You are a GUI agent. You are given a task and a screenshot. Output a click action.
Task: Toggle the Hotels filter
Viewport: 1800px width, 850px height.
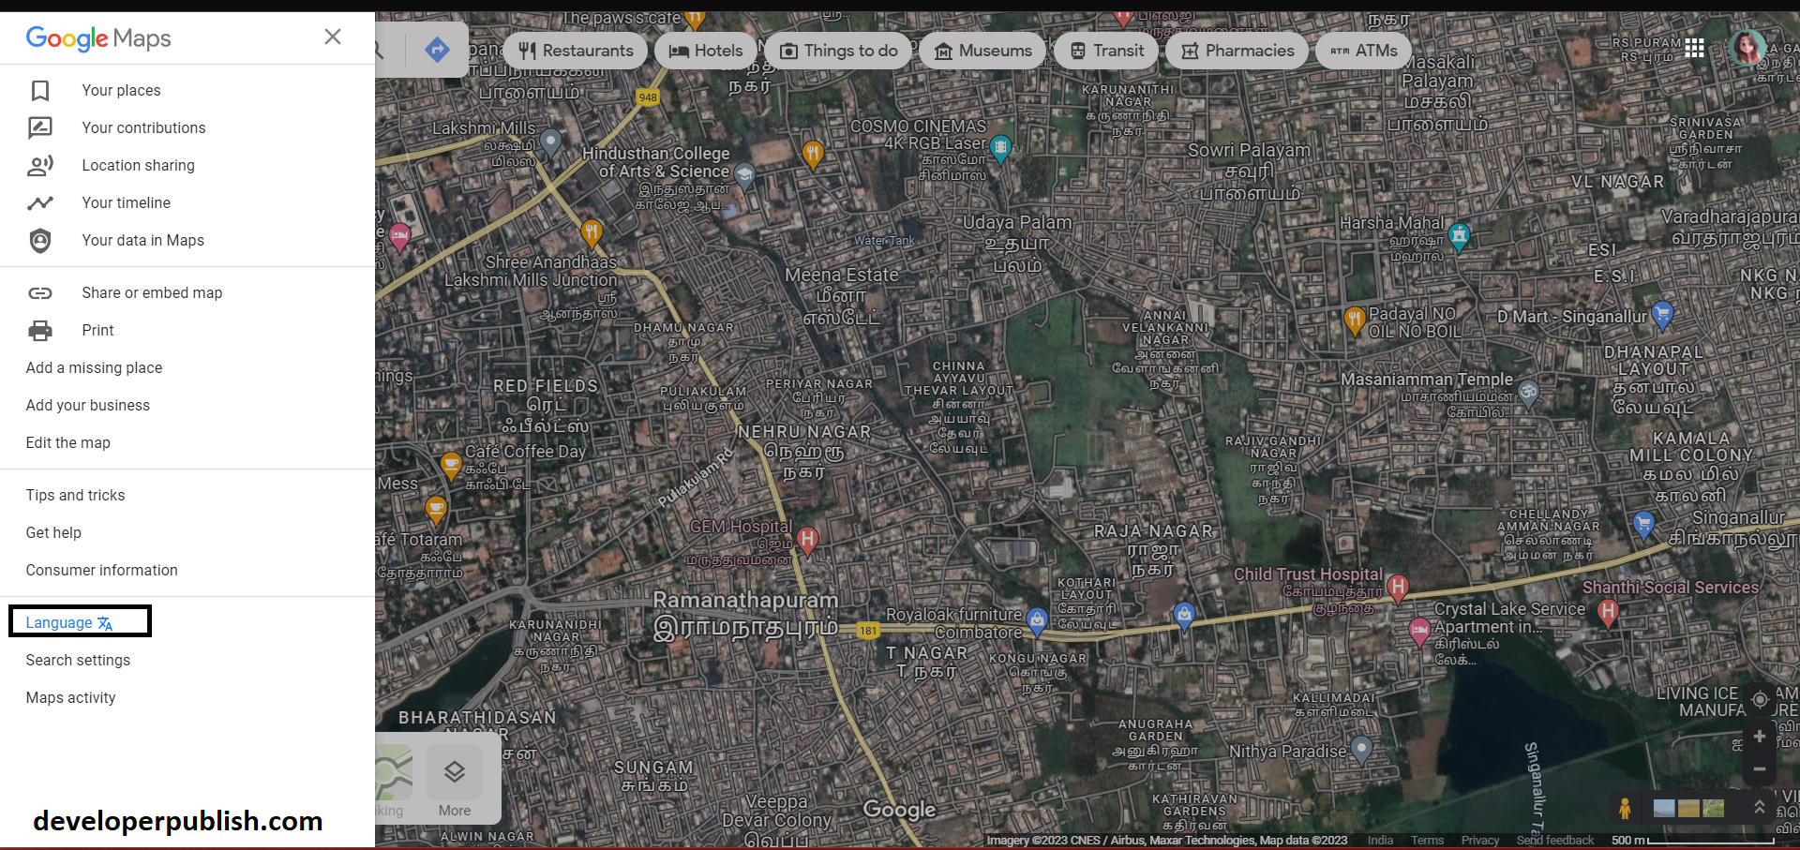click(705, 50)
